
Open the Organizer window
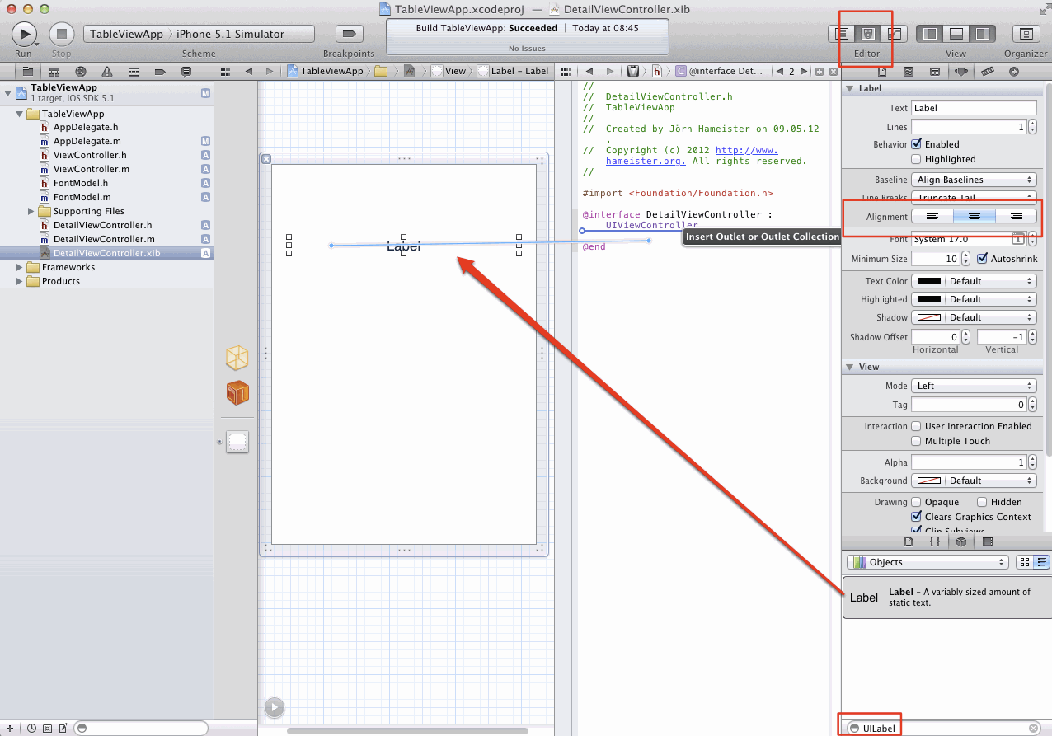tap(1026, 34)
